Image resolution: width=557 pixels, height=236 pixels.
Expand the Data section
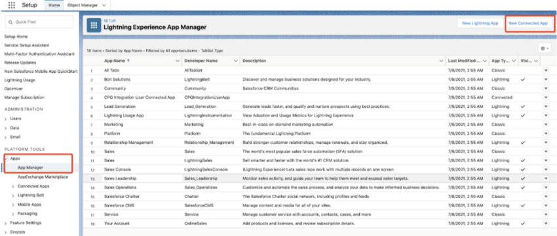6,128
